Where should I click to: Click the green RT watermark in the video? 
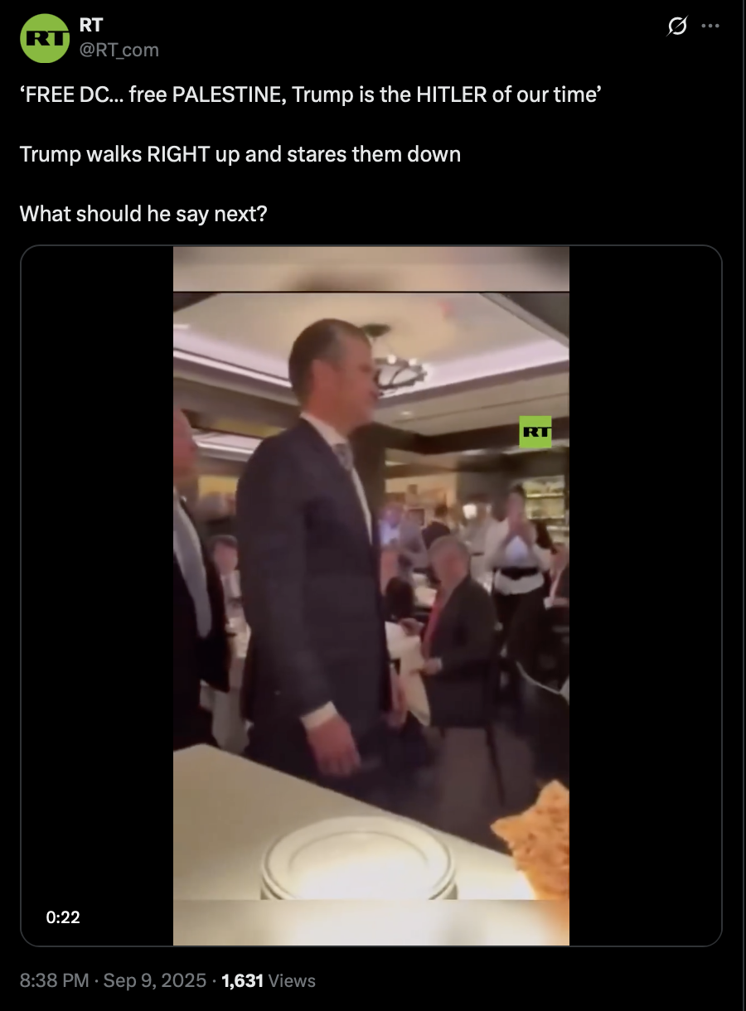535,432
